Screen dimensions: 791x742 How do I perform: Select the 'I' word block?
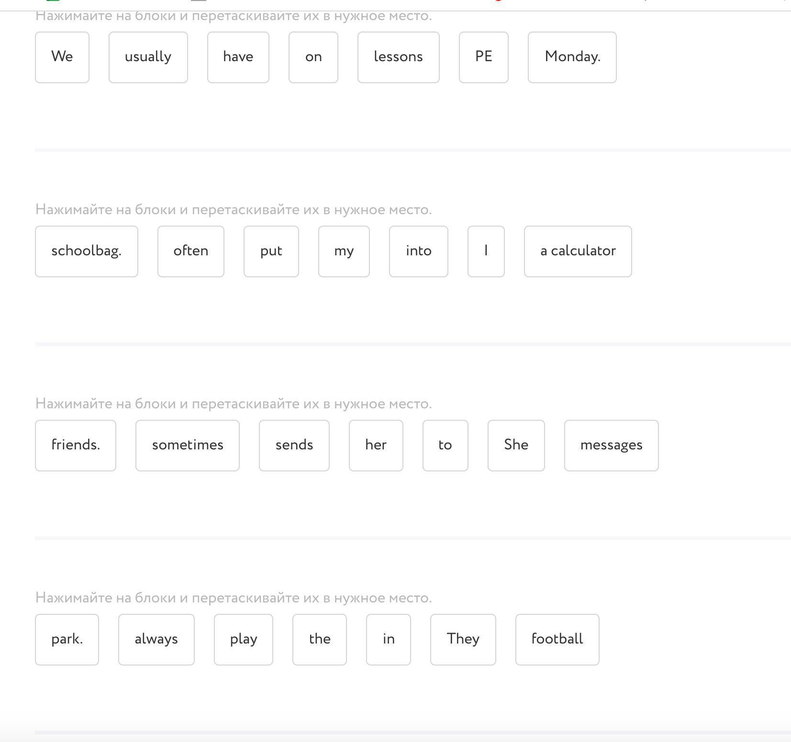pos(486,251)
